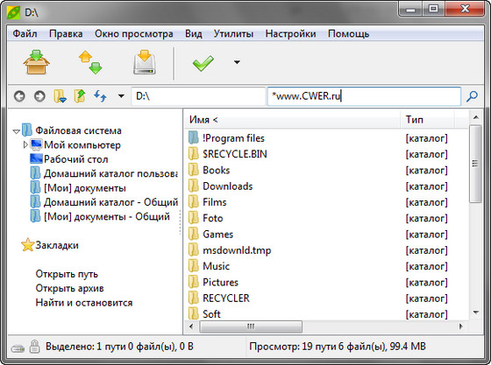Expand the Мой компьютер tree node
The width and height of the screenshot is (491, 365).
pyautogui.click(x=25, y=144)
